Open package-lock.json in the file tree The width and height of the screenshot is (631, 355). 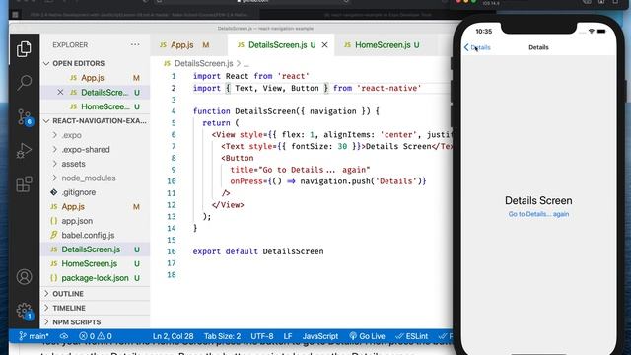click(x=95, y=278)
